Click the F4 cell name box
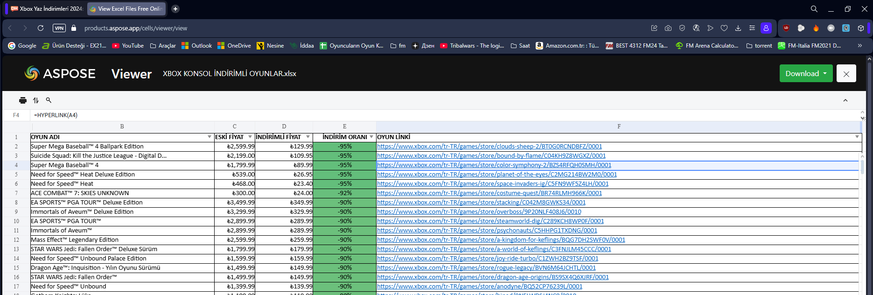Image resolution: width=873 pixels, height=295 pixels. (16, 115)
